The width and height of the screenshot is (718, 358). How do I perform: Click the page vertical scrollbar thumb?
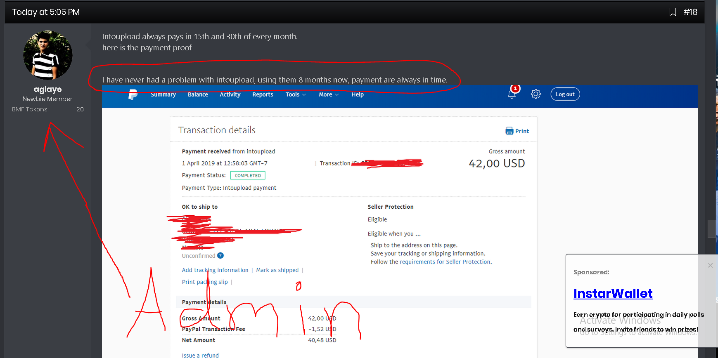coord(711,229)
